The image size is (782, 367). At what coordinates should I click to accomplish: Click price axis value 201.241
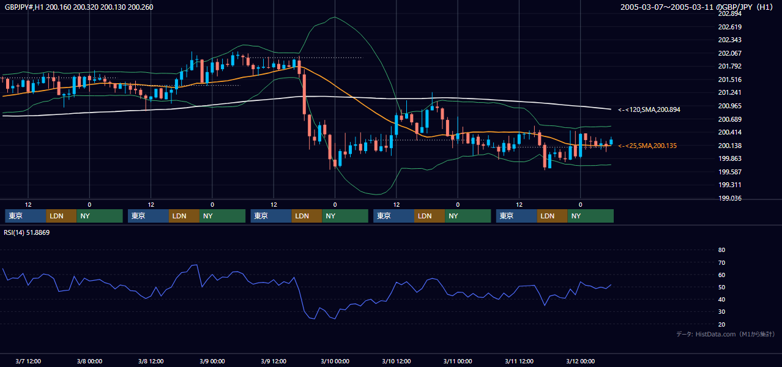tap(729, 92)
